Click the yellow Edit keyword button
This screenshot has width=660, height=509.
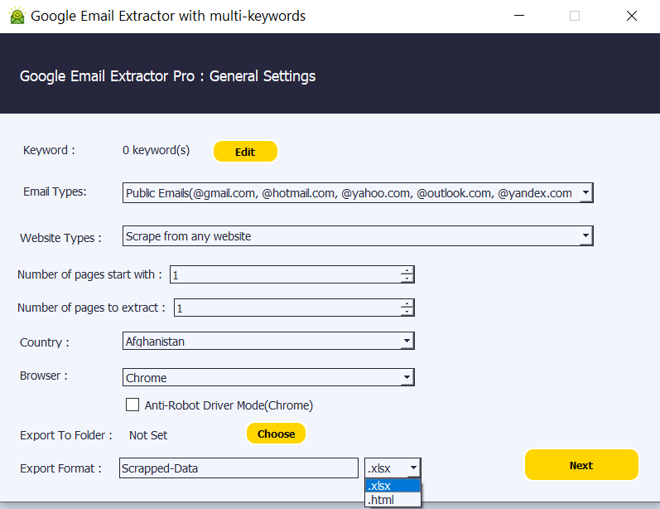245,152
